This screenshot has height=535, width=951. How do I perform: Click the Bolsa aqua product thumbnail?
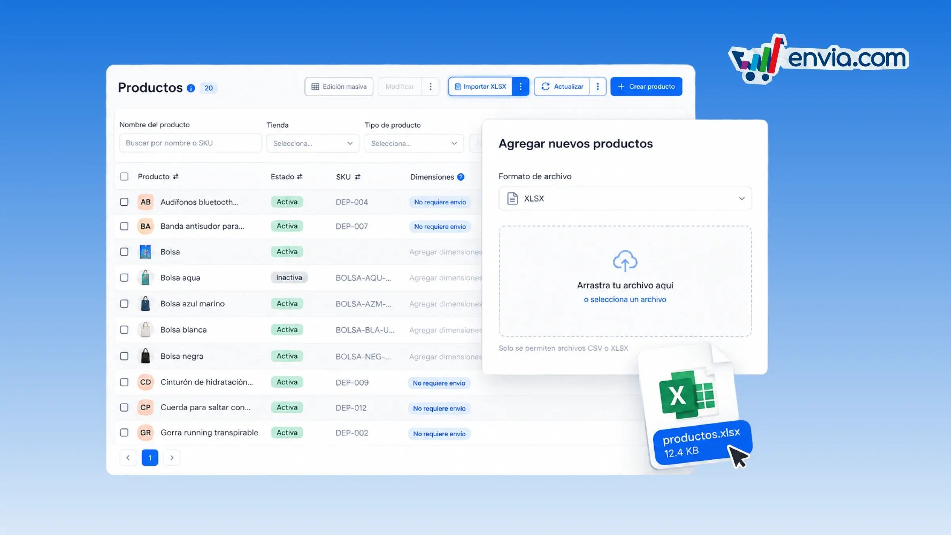tap(145, 278)
